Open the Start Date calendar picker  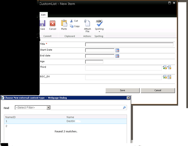click(117, 50)
